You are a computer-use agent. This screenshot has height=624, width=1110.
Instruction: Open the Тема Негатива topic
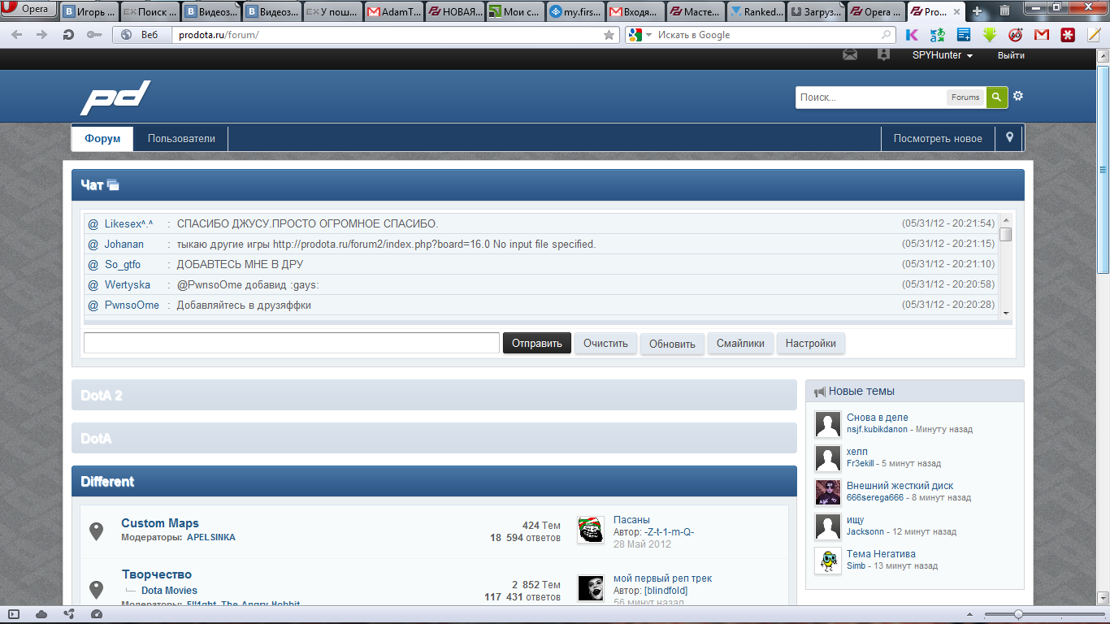881,554
